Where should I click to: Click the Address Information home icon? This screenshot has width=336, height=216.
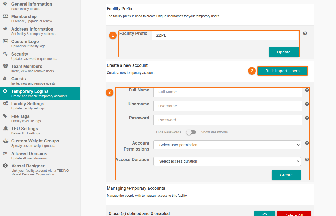[5, 29]
